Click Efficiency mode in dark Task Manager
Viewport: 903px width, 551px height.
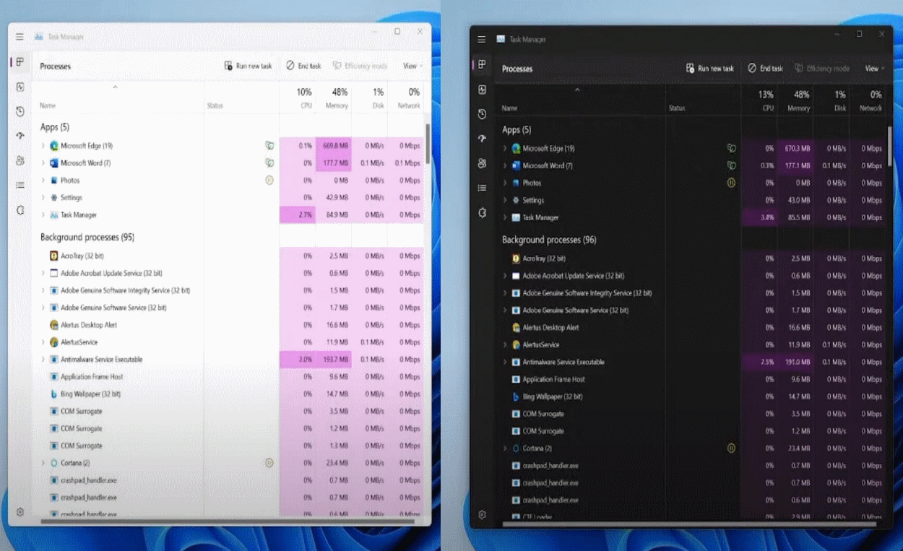pyautogui.click(x=822, y=69)
